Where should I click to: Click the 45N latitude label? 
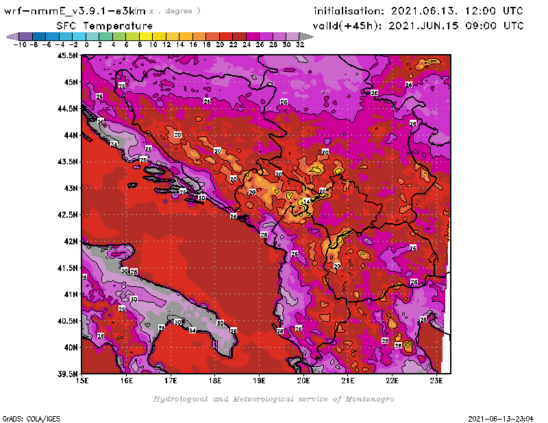(71, 81)
